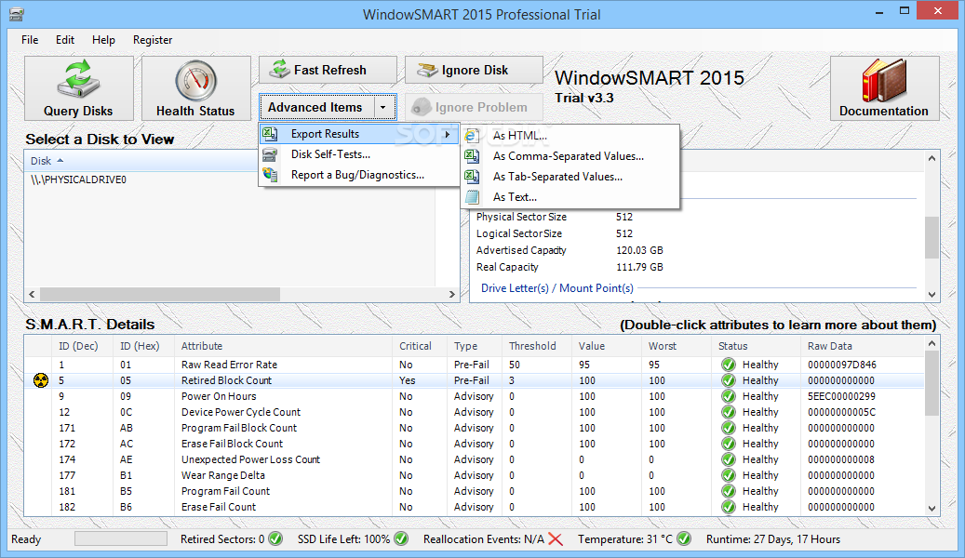Click the SSD Life Left green check icon

pos(401,538)
